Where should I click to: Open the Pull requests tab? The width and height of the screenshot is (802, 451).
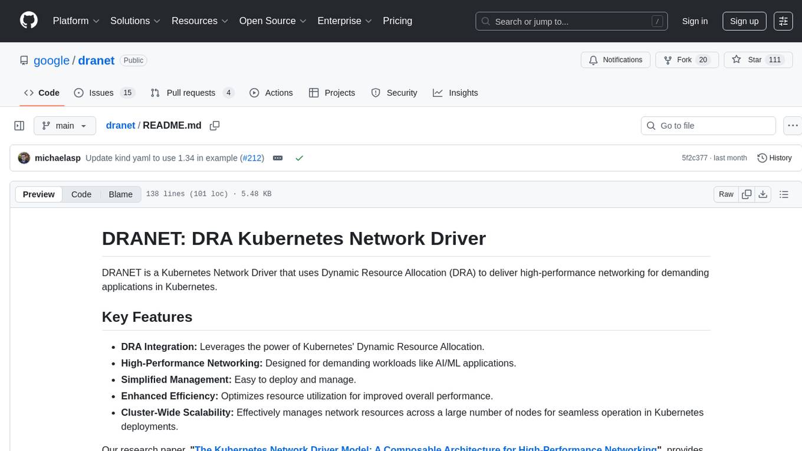coord(192,93)
